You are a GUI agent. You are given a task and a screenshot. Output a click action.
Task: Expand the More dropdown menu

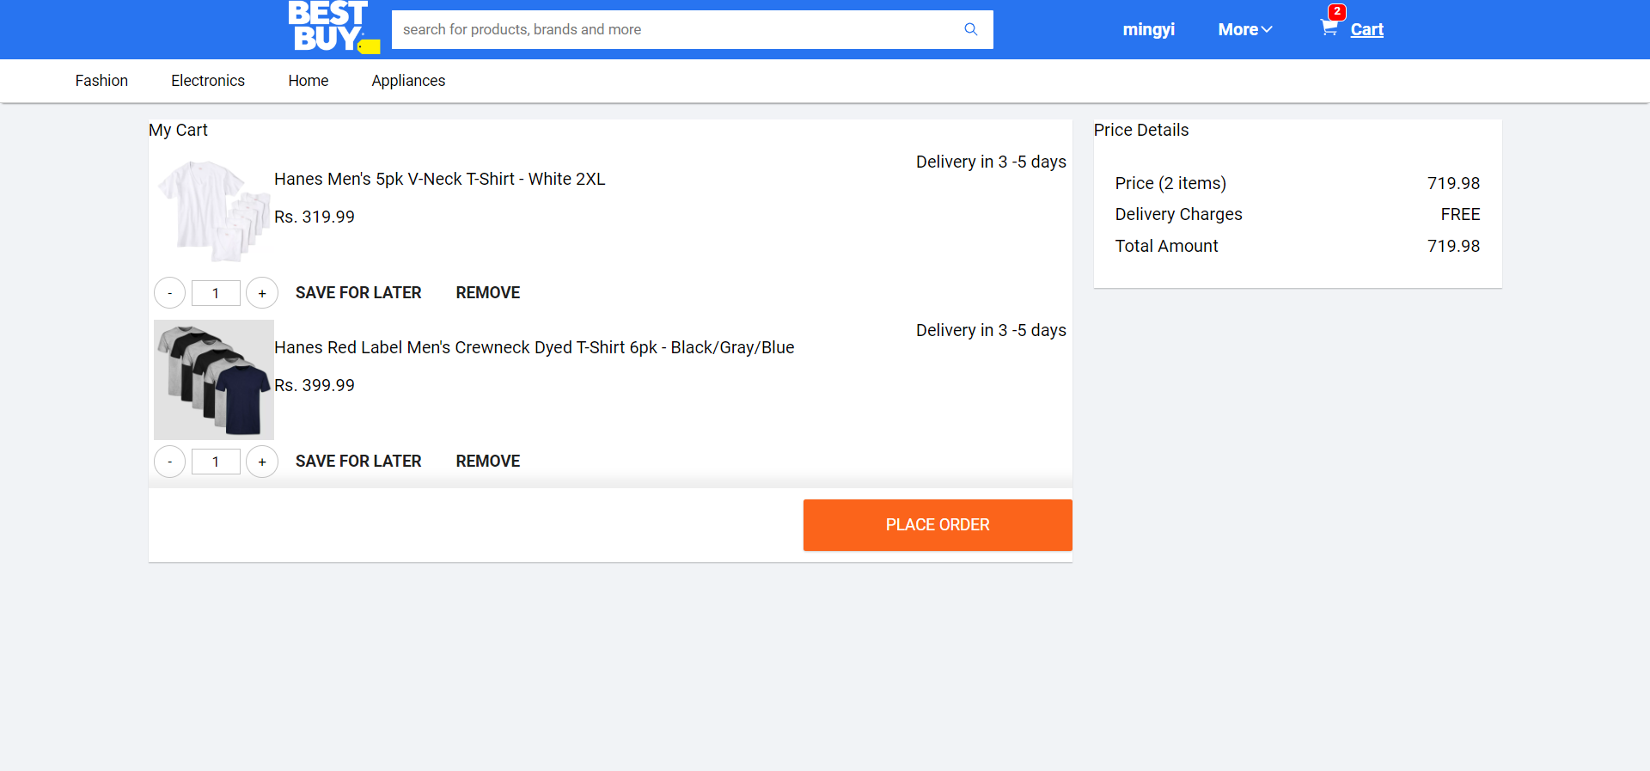coord(1244,29)
